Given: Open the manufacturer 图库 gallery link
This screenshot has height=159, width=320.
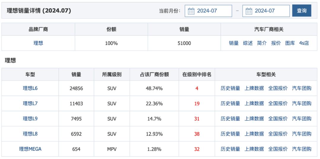Looking at the screenshot, I should 290,43.
